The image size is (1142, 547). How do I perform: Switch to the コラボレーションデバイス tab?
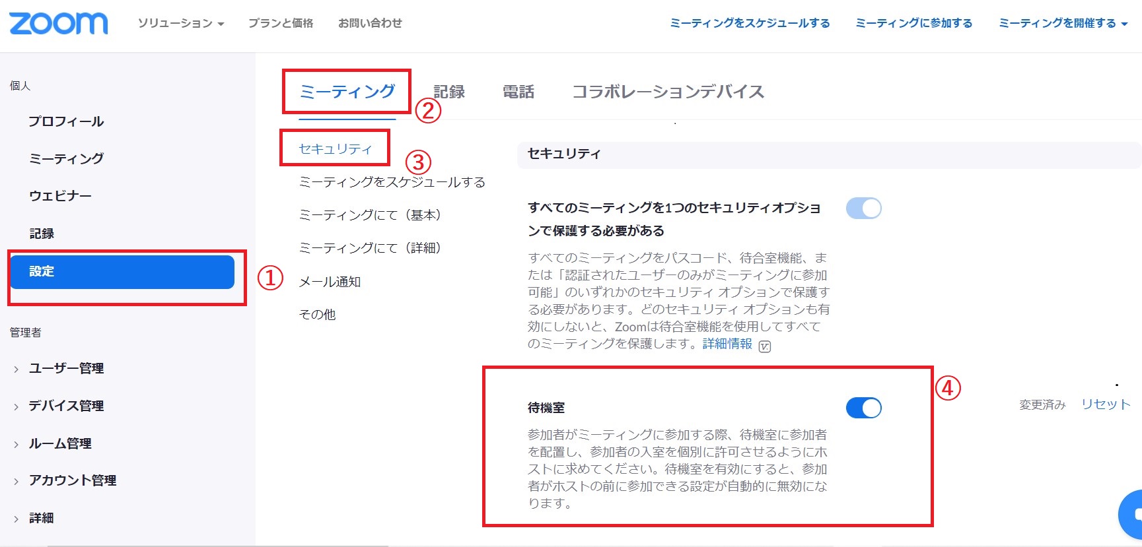(668, 92)
